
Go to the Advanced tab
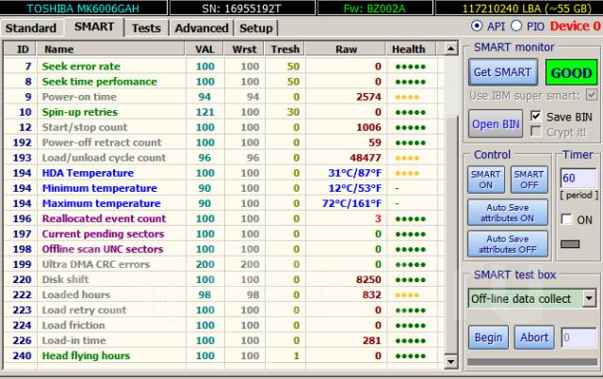click(201, 28)
